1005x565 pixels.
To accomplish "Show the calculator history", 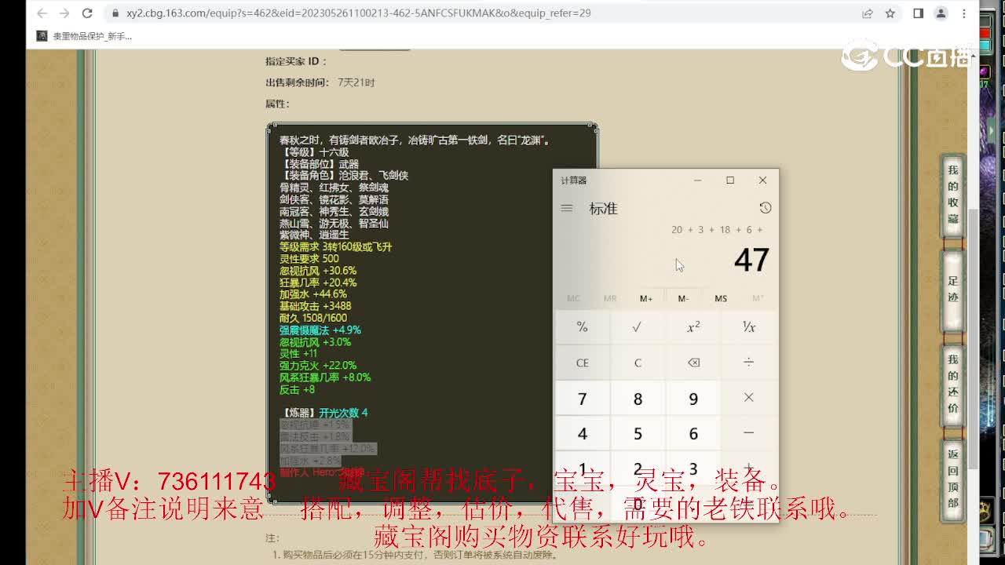I will 766,208.
